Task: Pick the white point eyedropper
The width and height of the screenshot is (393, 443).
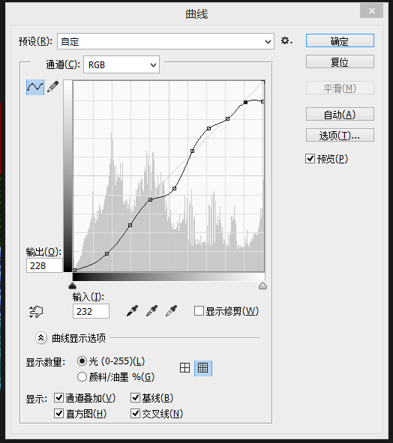Action: (171, 311)
